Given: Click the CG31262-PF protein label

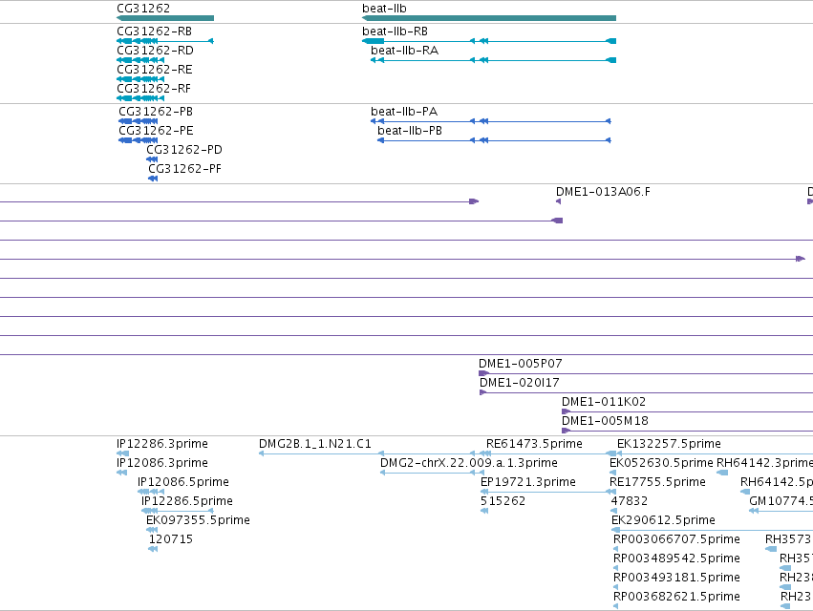Looking at the screenshot, I should (x=184, y=169).
